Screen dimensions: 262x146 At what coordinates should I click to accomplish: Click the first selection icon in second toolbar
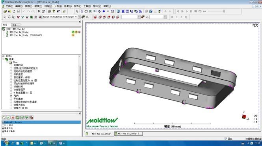coord(5,17)
